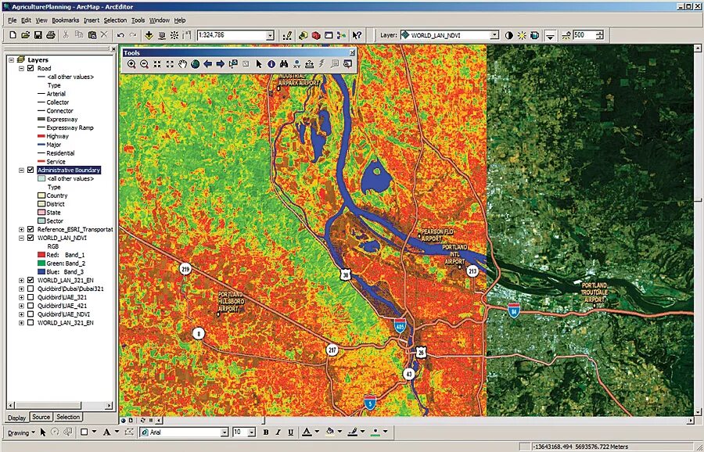Image resolution: width=704 pixels, height=452 pixels.
Task: Open the Layer selection dropdown
Action: [x=494, y=35]
